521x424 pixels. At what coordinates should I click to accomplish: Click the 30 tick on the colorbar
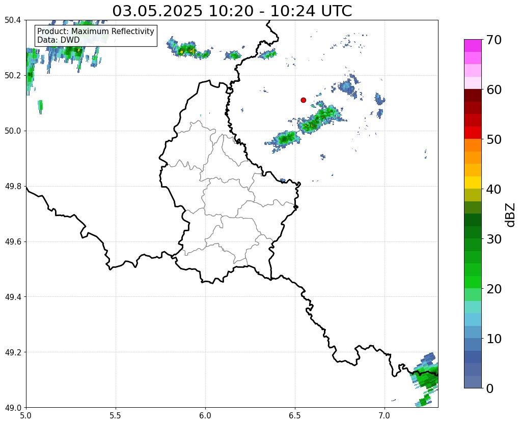pyautogui.click(x=494, y=239)
